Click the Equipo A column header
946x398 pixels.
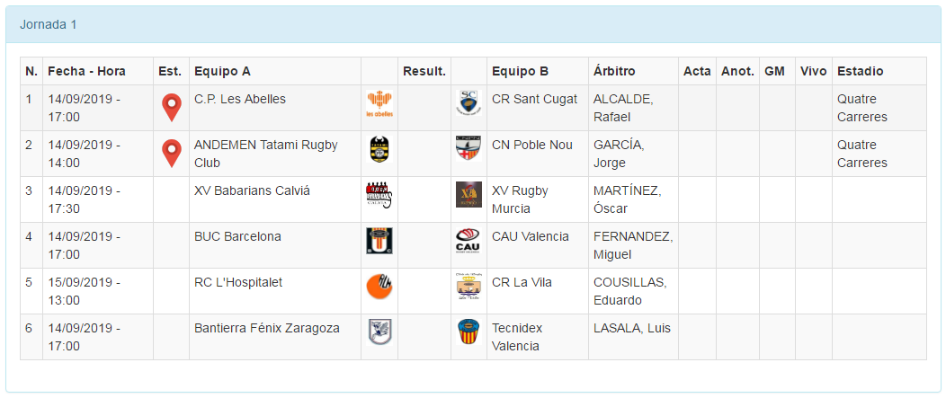tap(222, 71)
